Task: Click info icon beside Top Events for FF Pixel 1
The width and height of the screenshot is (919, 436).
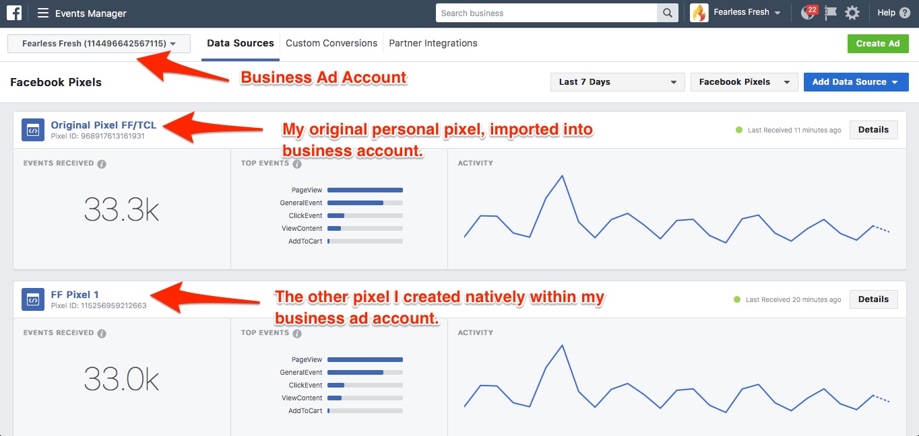Action: point(297,333)
